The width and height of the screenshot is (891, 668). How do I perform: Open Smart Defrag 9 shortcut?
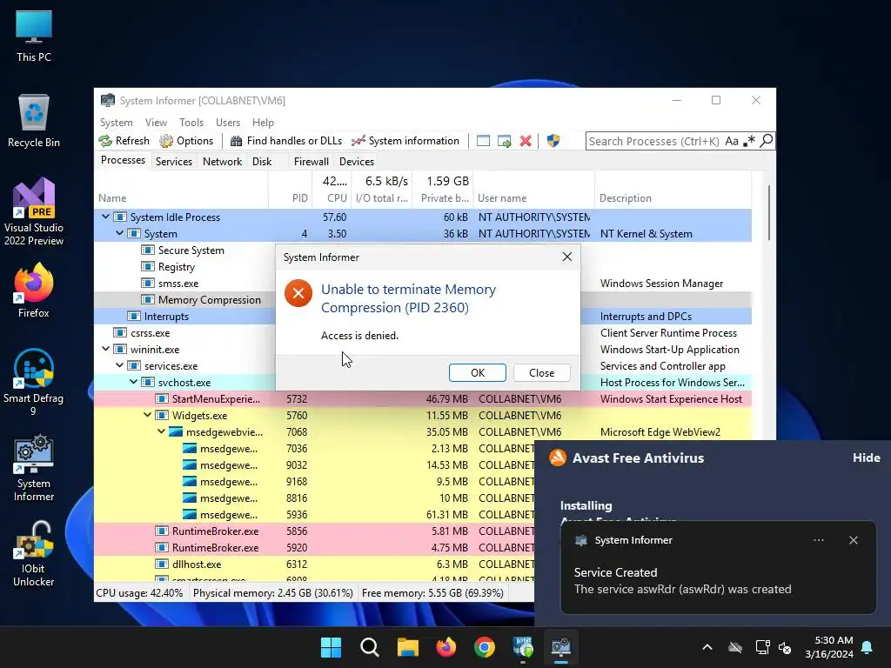point(34,382)
